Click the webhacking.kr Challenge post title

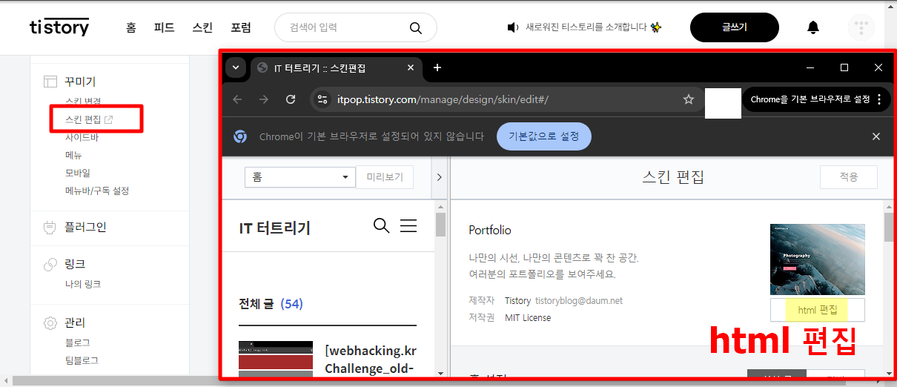[x=369, y=359]
